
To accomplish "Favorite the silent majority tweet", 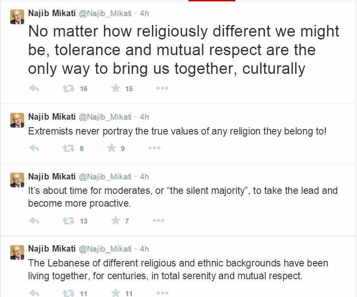I will (115, 221).
